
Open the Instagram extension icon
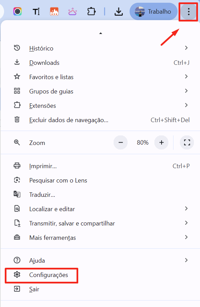(18, 11)
